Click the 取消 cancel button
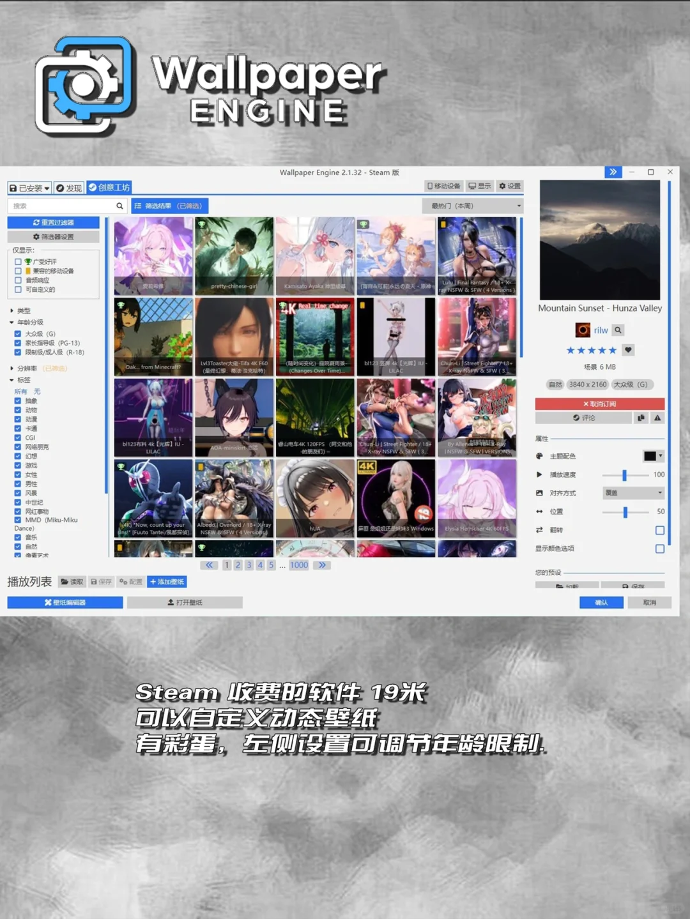 pyautogui.click(x=649, y=602)
